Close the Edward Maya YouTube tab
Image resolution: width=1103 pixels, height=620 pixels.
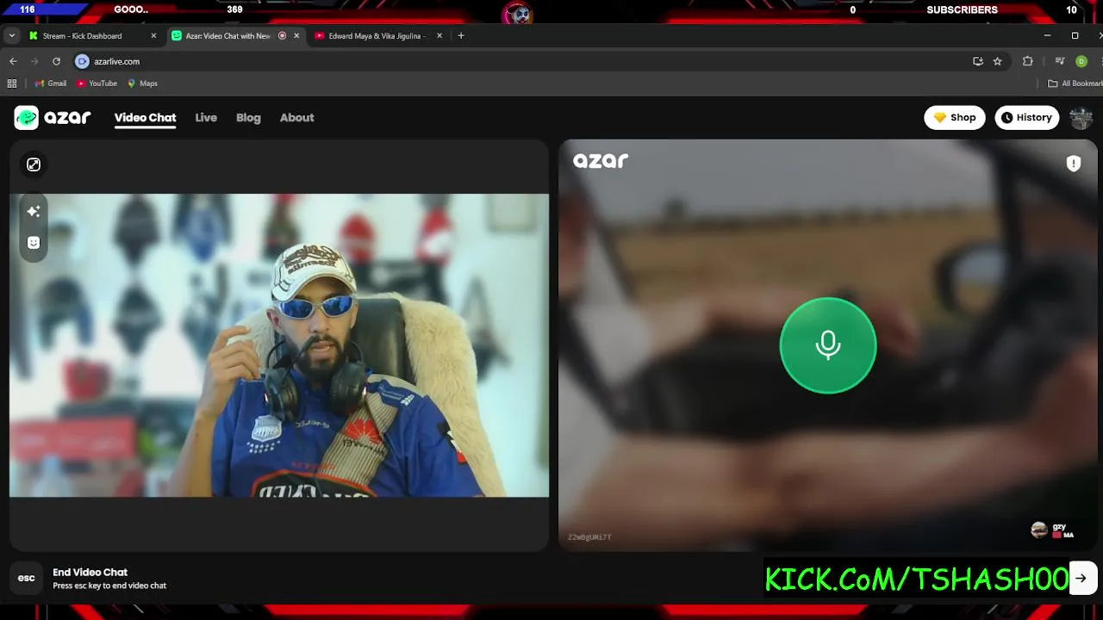[439, 36]
